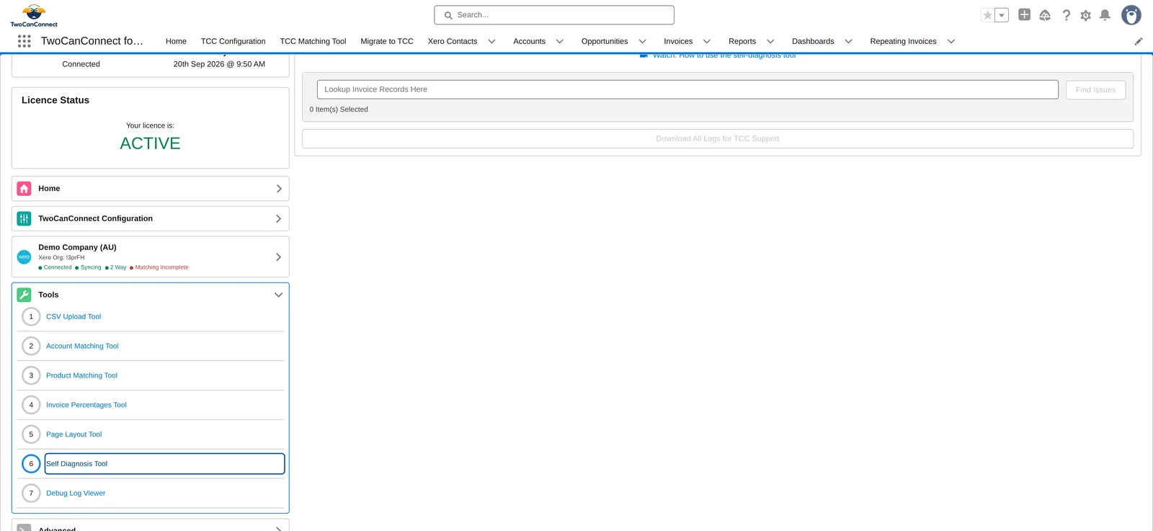Open the Invoice Percentages Tool link

click(86, 406)
